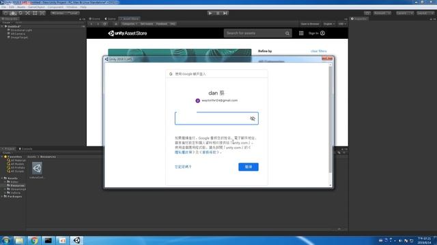Click the sign-in dialog vertical scrollbar

coord(330,124)
